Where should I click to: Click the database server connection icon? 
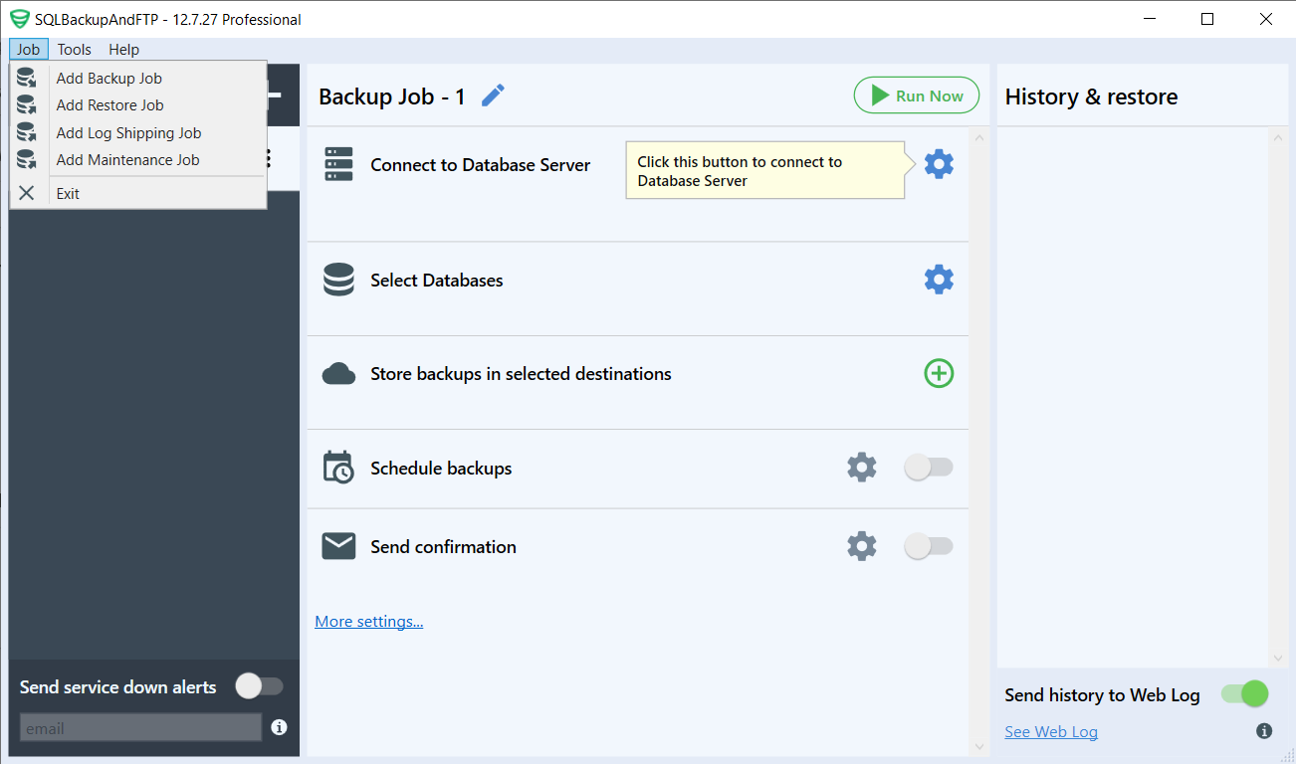pos(338,164)
